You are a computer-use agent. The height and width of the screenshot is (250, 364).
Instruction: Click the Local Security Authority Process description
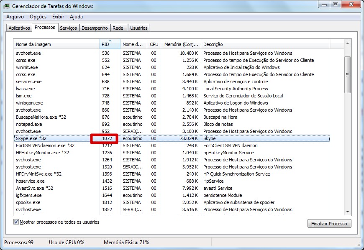pos(236,89)
